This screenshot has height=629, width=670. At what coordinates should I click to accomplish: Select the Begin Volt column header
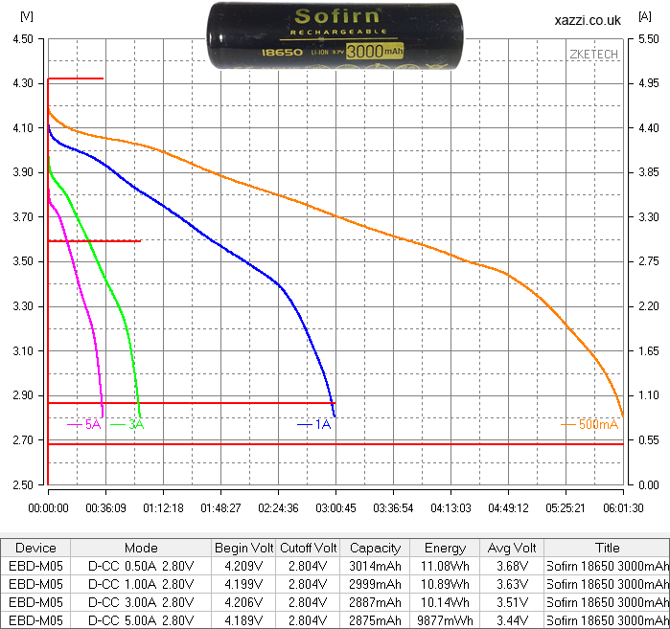(x=244, y=548)
